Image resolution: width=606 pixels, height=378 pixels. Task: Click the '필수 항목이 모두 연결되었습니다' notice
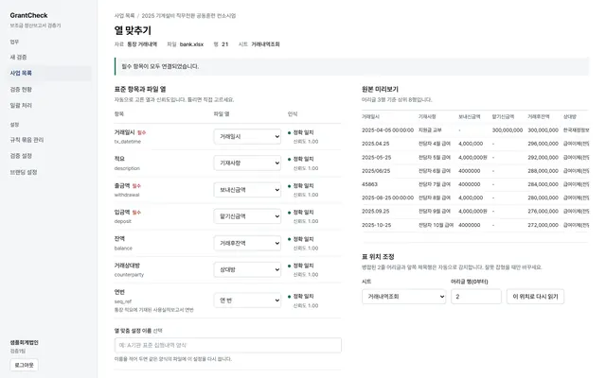click(351, 66)
